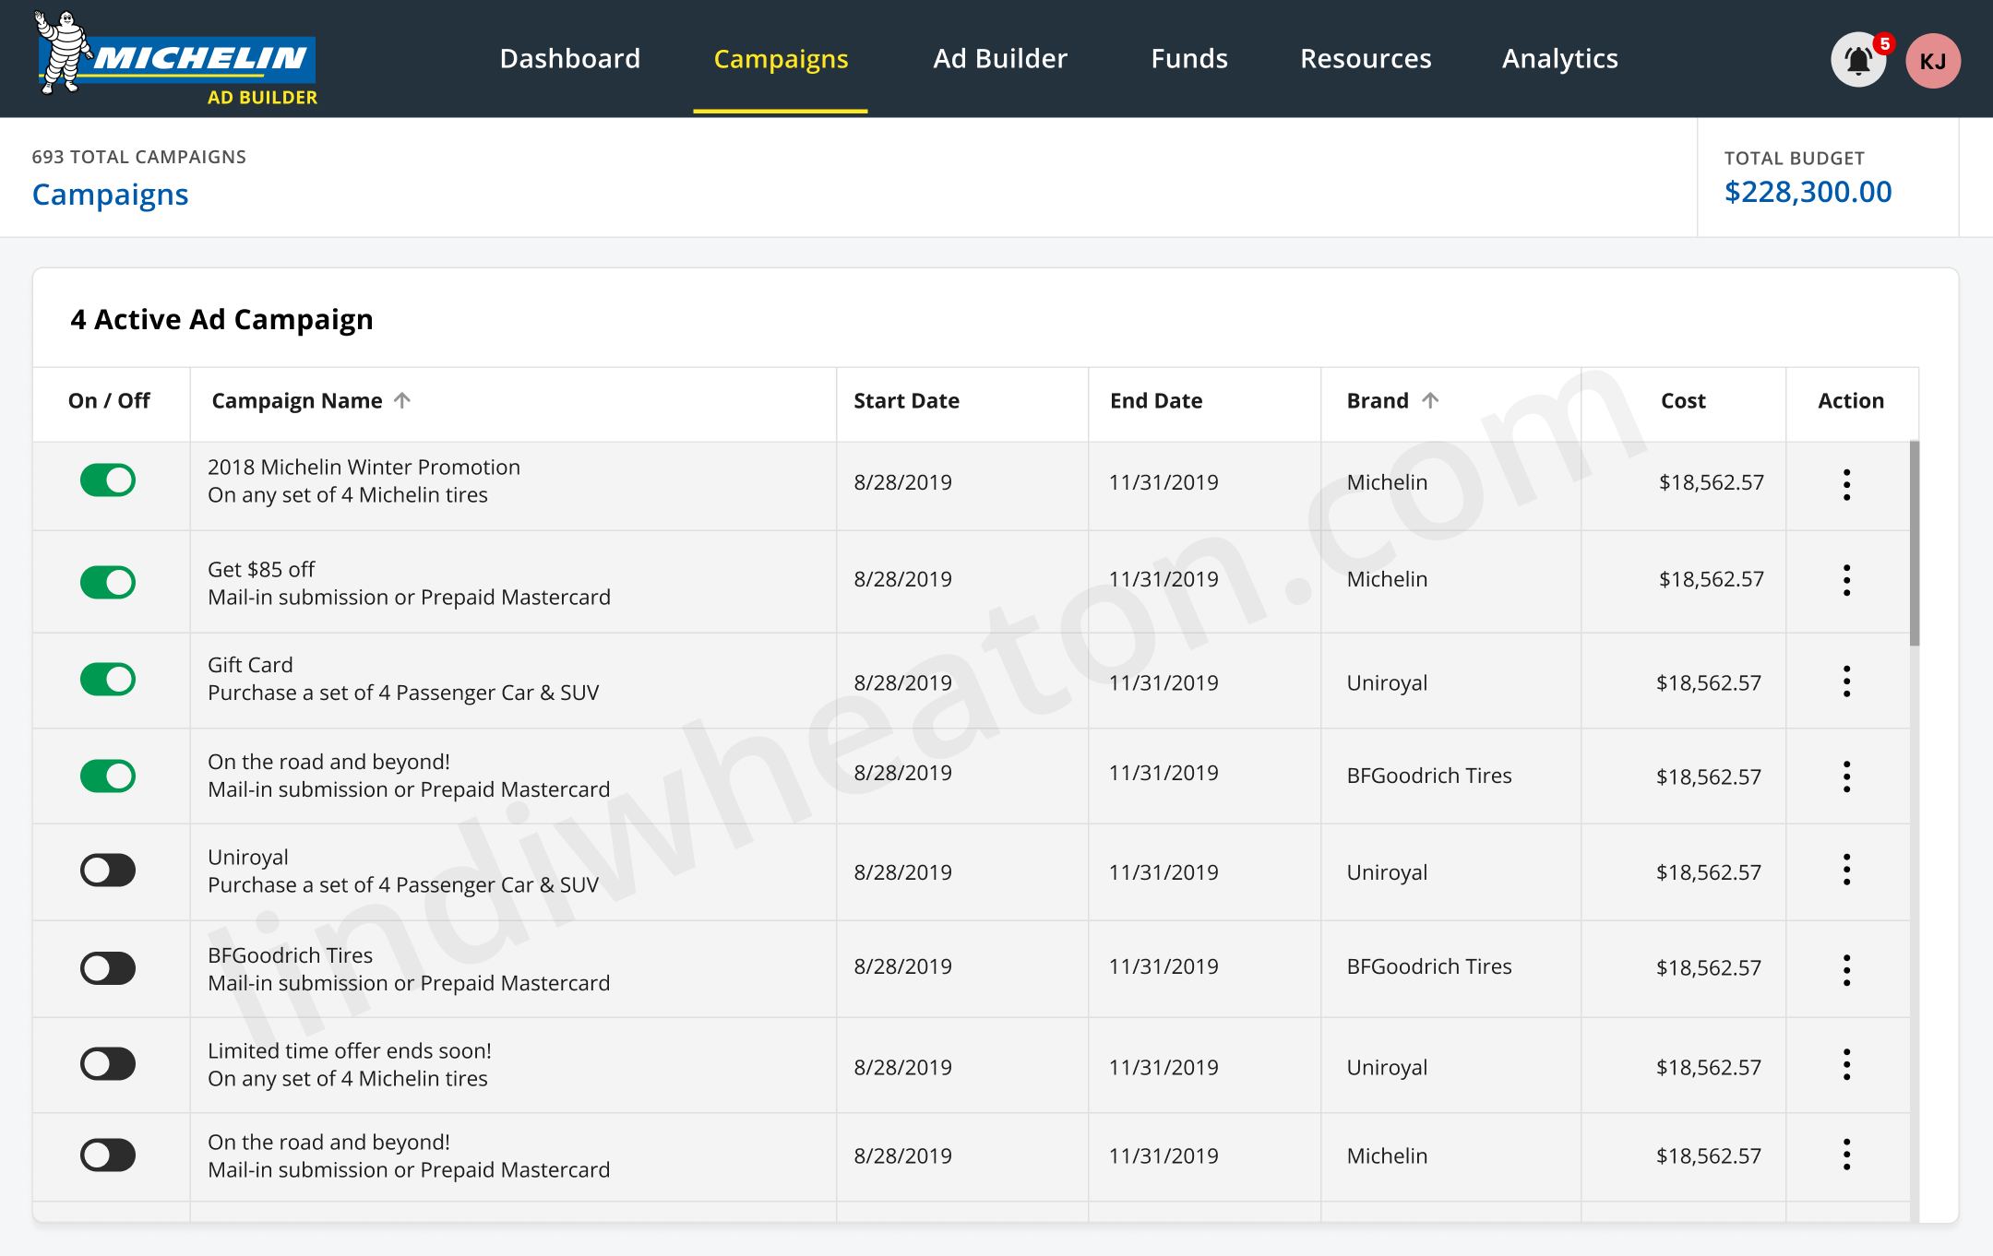Sort by Brand column arrow
Screen dimensions: 1993x1256
[x=1430, y=400]
